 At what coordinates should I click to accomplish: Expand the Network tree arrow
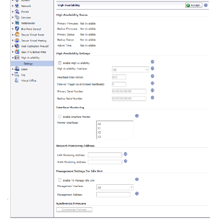[x=13, y=6]
